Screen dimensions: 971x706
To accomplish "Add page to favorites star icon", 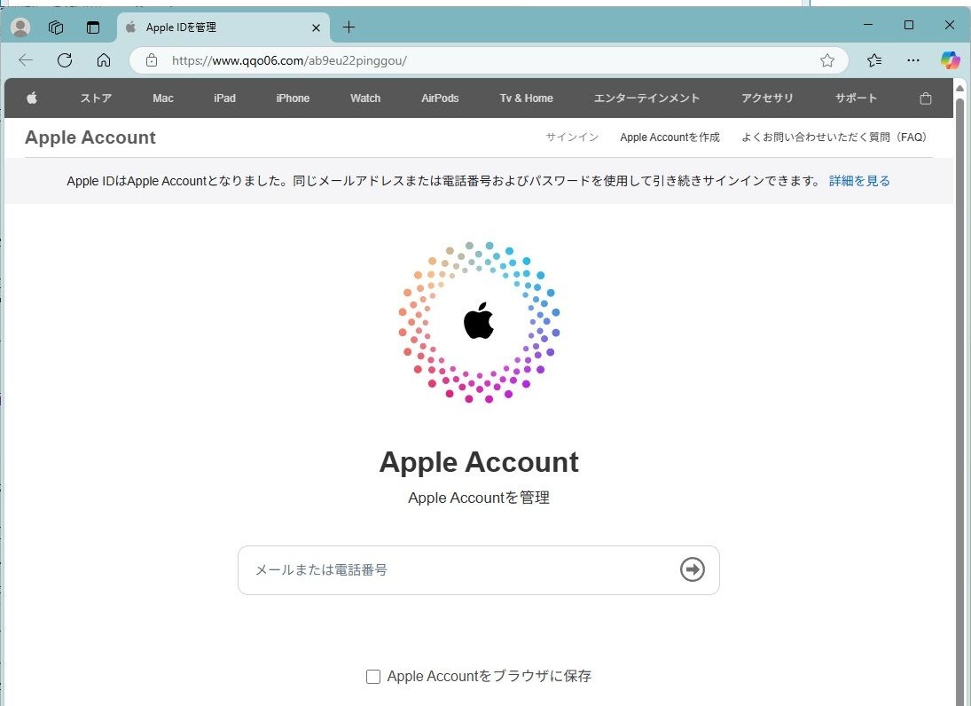I will (826, 60).
